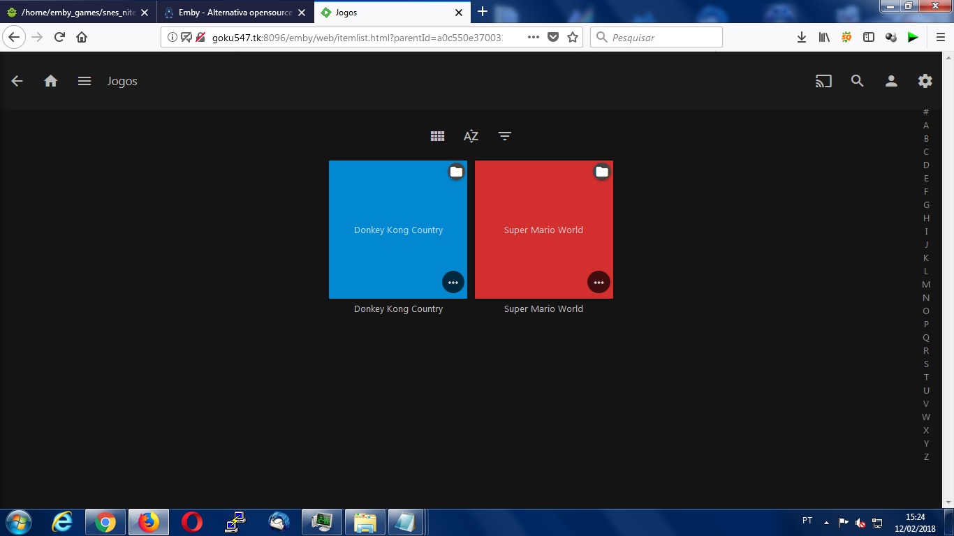The width and height of the screenshot is (954, 536).
Task: Open the filter options menu
Action: pos(505,136)
